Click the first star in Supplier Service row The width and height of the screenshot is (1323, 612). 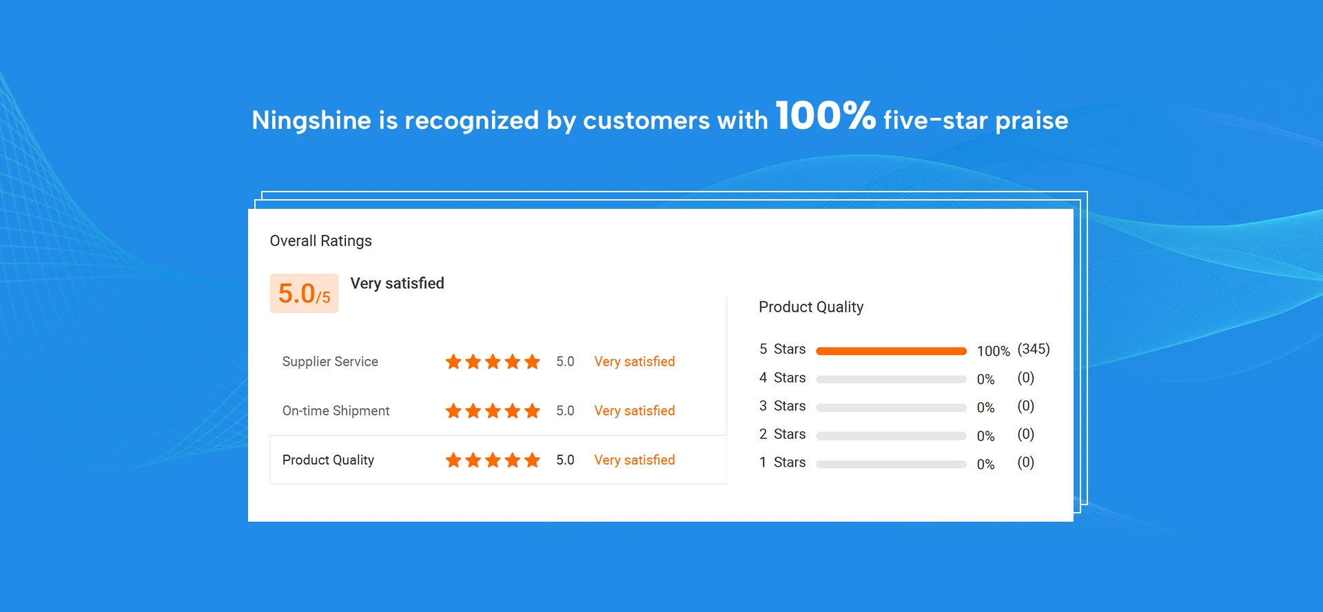453,362
